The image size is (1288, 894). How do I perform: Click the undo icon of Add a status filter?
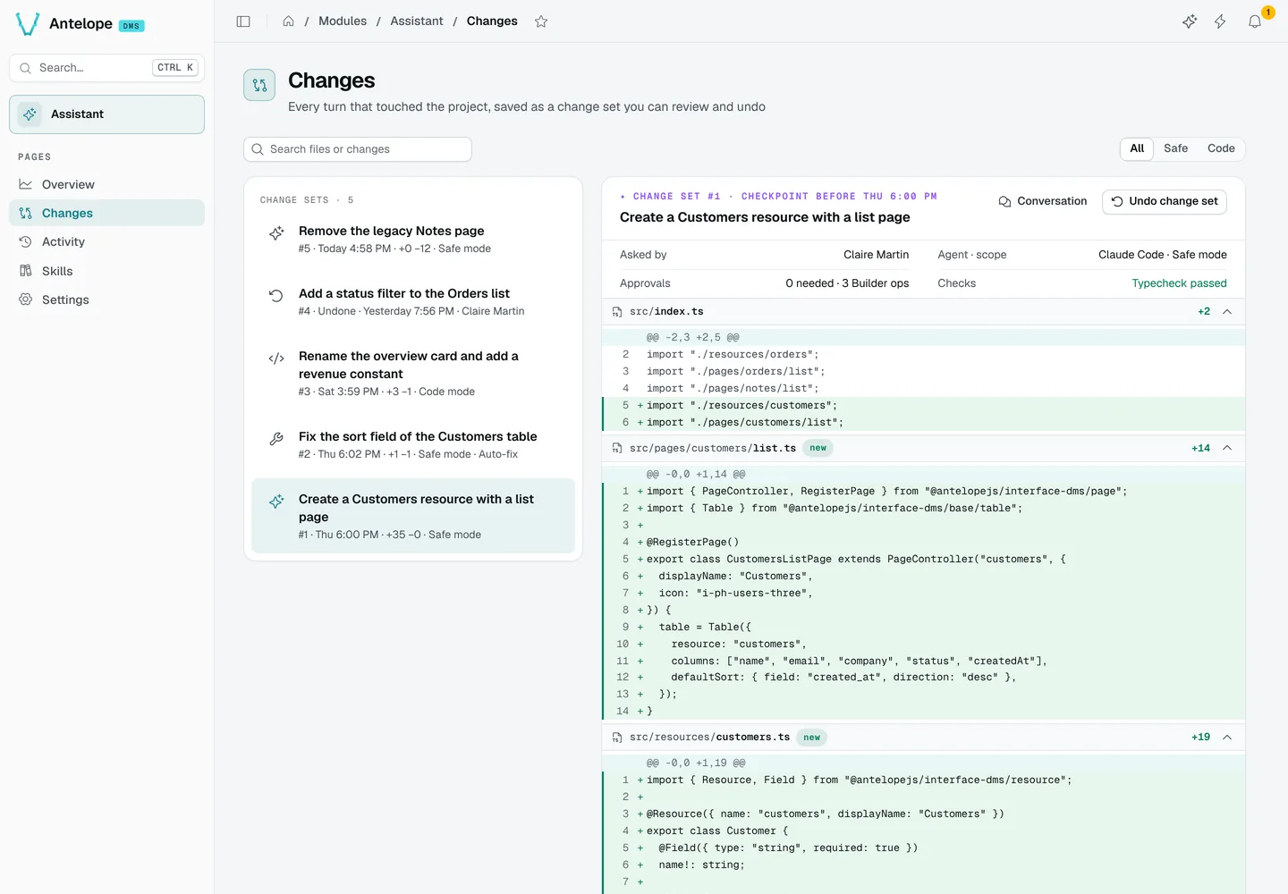(x=276, y=296)
